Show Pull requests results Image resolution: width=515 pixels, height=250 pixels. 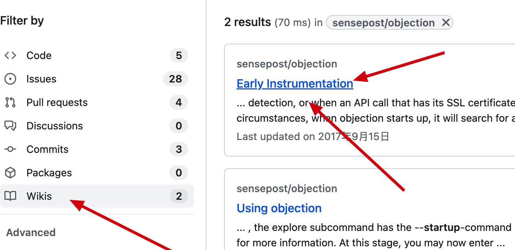[x=57, y=102]
